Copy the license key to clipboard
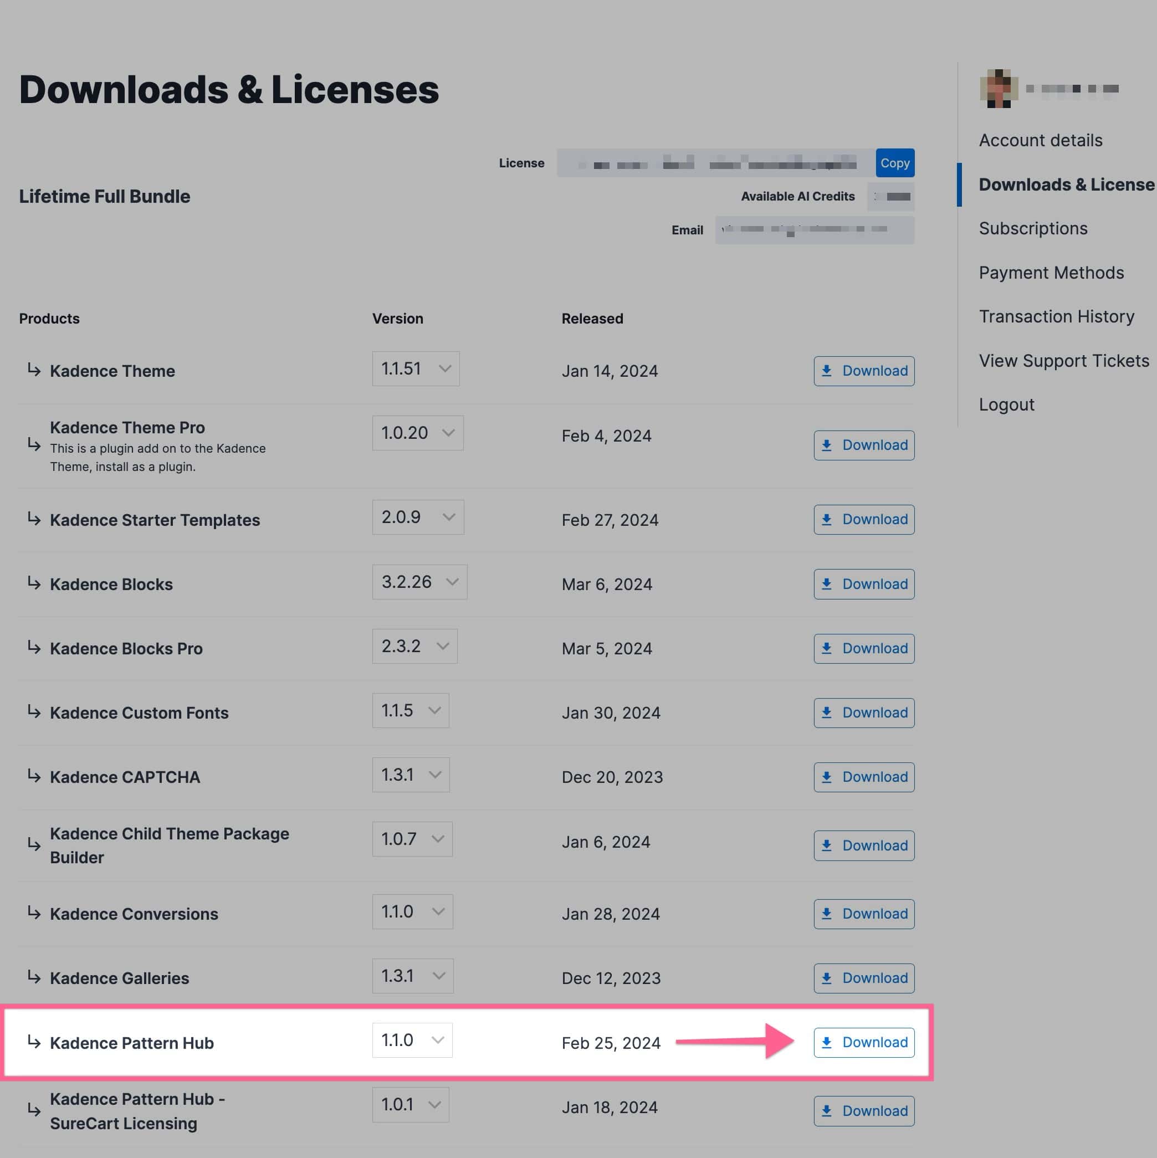The image size is (1157, 1158). (894, 162)
